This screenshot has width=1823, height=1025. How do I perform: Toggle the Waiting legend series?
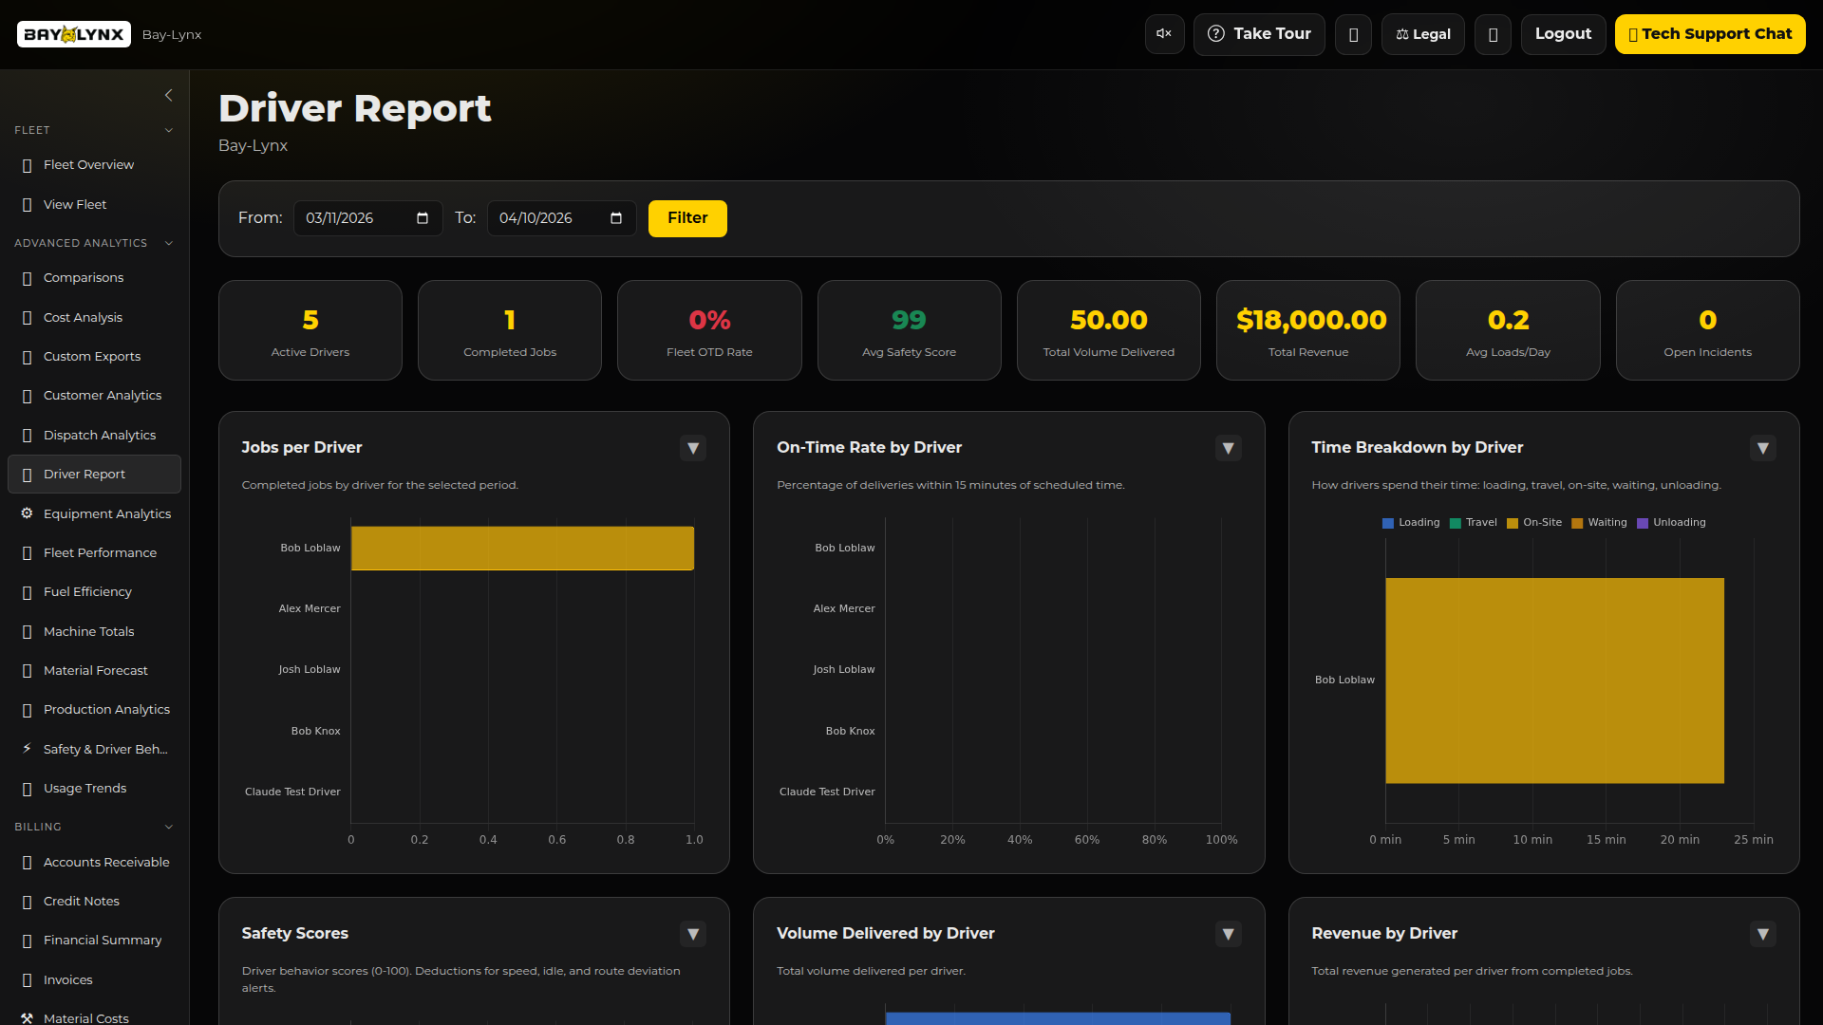tap(1599, 523)
